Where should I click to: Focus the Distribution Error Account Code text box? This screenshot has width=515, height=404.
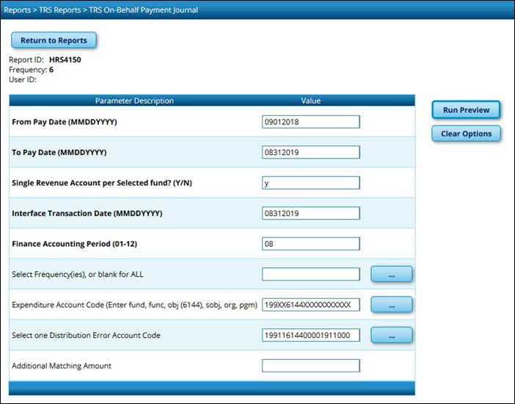coord(310,335)
